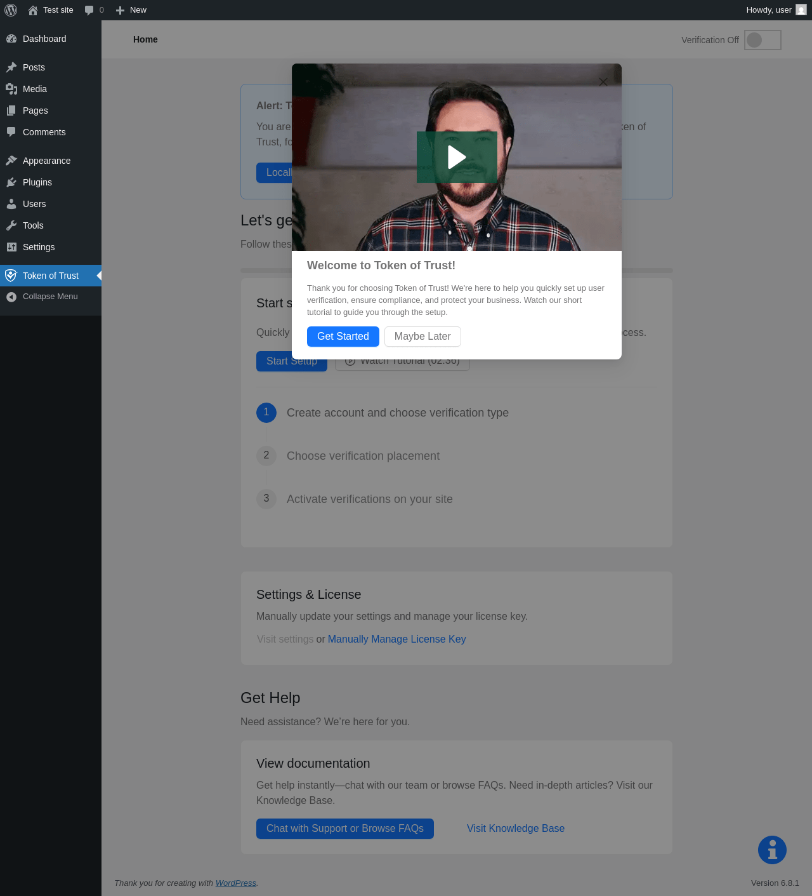Open the Appearance menu

click(46, 161)
